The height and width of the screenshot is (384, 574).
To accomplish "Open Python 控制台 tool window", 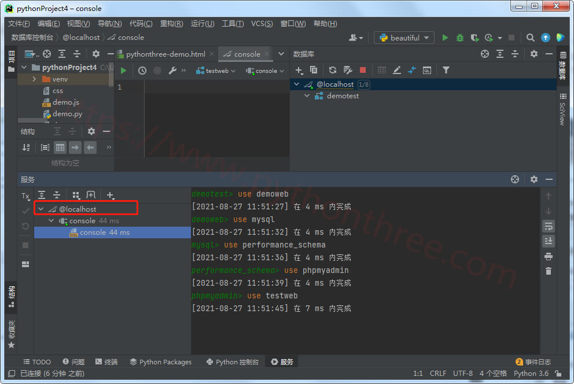I will 233,361.
